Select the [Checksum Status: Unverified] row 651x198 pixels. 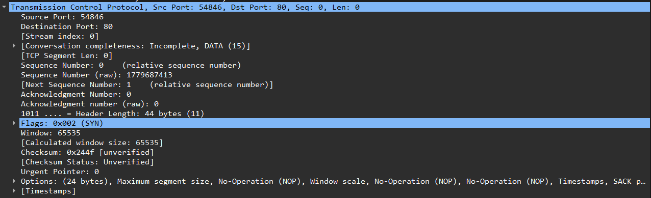(87, 162)
